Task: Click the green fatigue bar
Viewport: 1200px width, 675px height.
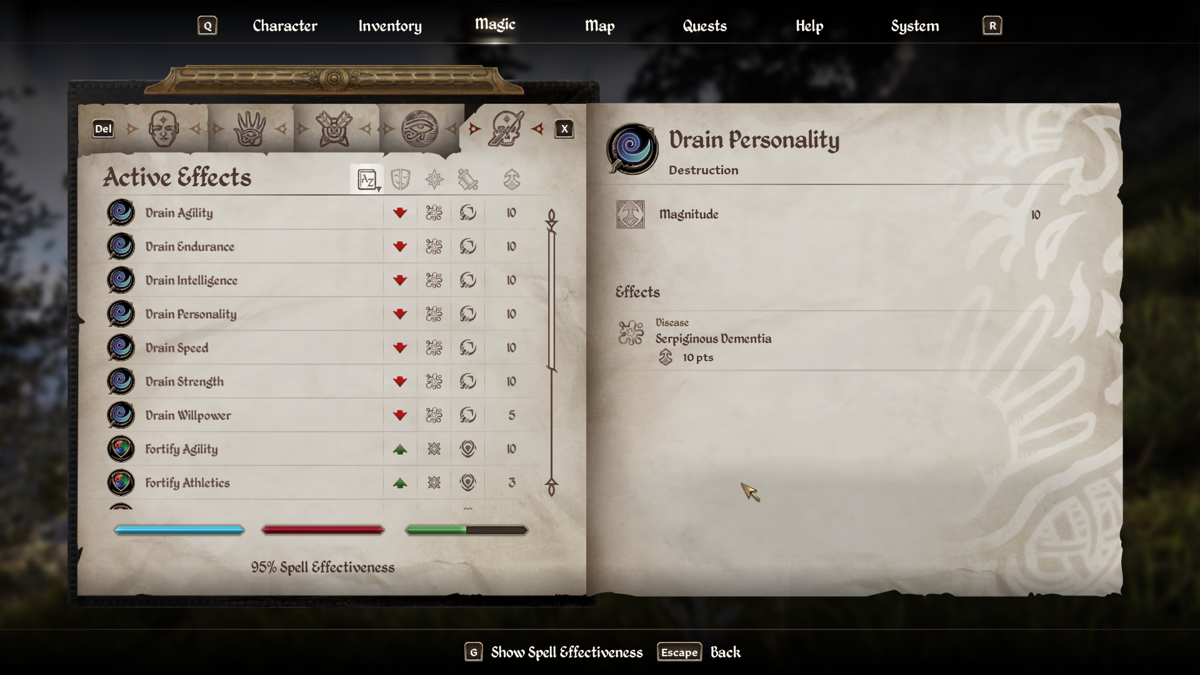Action: click(466, 530)
